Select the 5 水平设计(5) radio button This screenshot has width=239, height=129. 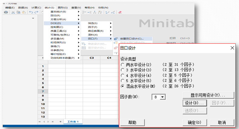point(123,81)
